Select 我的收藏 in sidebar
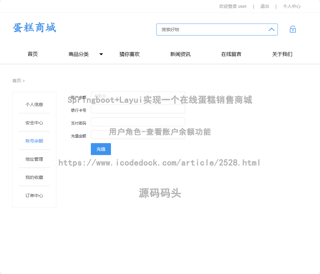Viewport: 320px width, 274px height. [x=34, y=177]
